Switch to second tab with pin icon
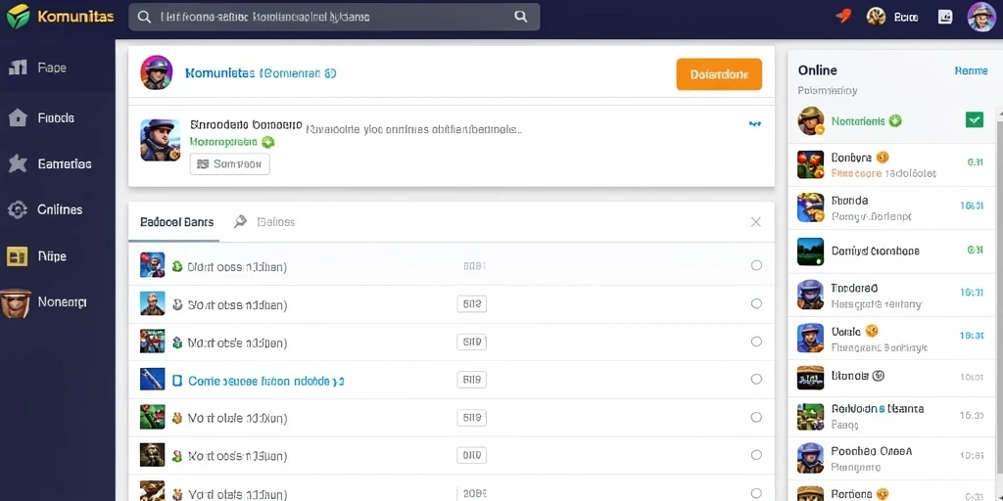Image resolution: width=1003 pixels, height=501 pixels. click(264, 222)
